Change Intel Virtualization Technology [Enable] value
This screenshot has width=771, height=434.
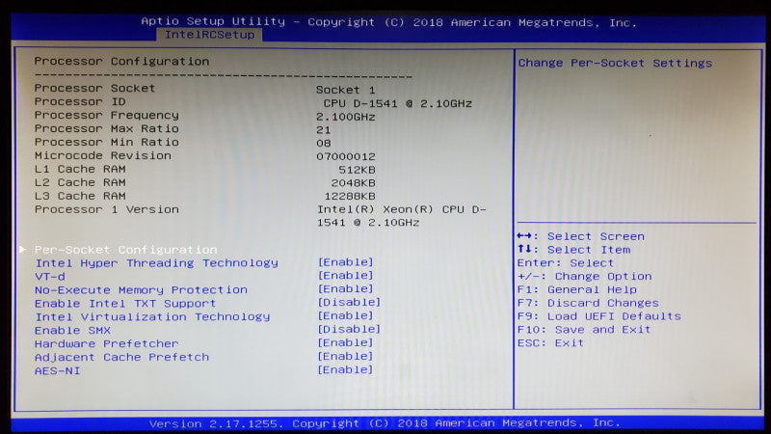(346, 315)
